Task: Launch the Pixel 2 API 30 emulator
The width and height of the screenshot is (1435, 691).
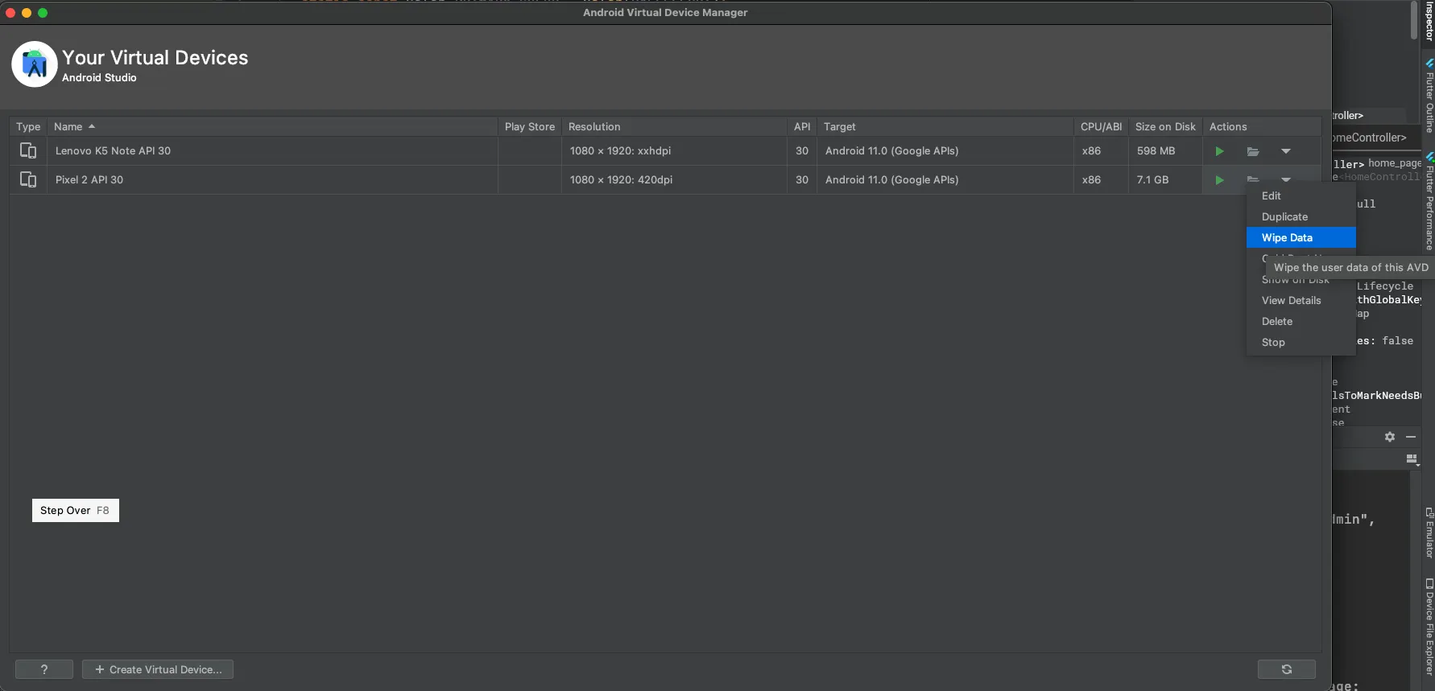Action: click(x=1219, y=180)
